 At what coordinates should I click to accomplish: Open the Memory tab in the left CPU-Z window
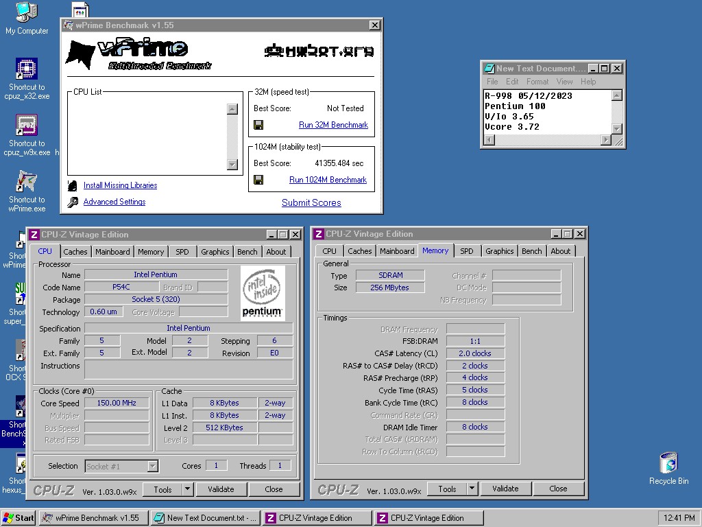(150, 252)
